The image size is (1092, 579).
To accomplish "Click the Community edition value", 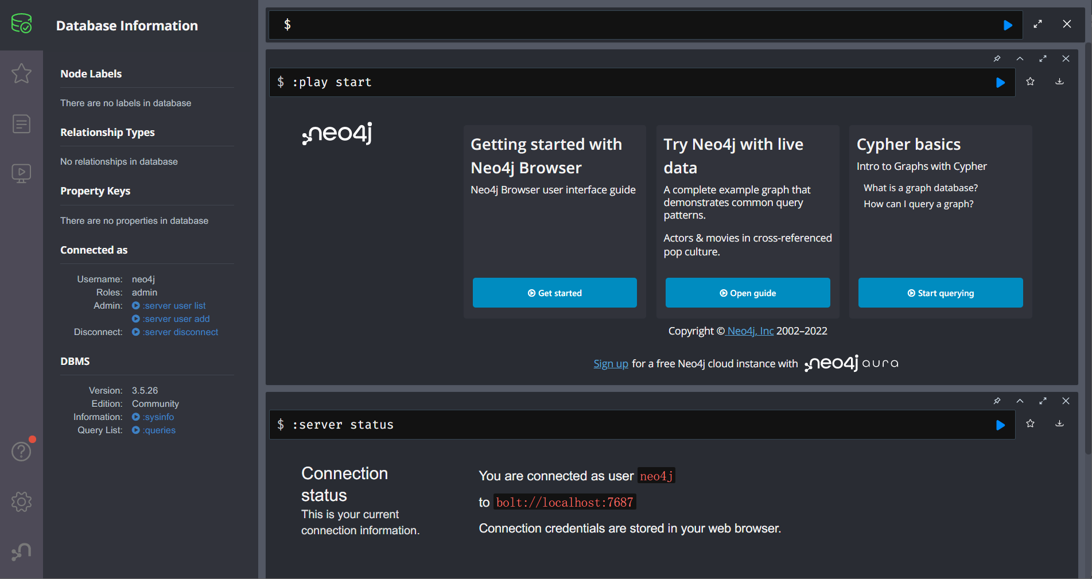I will (x=155, y=404).
